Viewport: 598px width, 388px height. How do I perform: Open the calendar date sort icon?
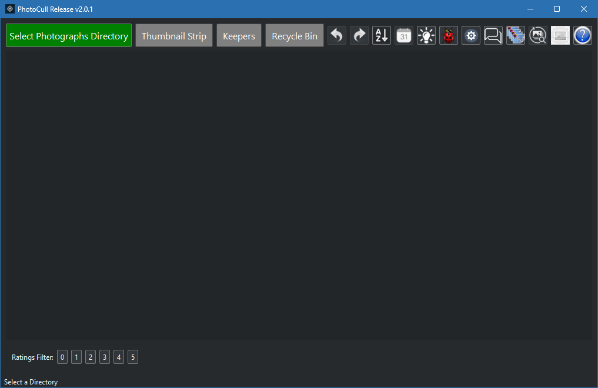tap(403, 35)
